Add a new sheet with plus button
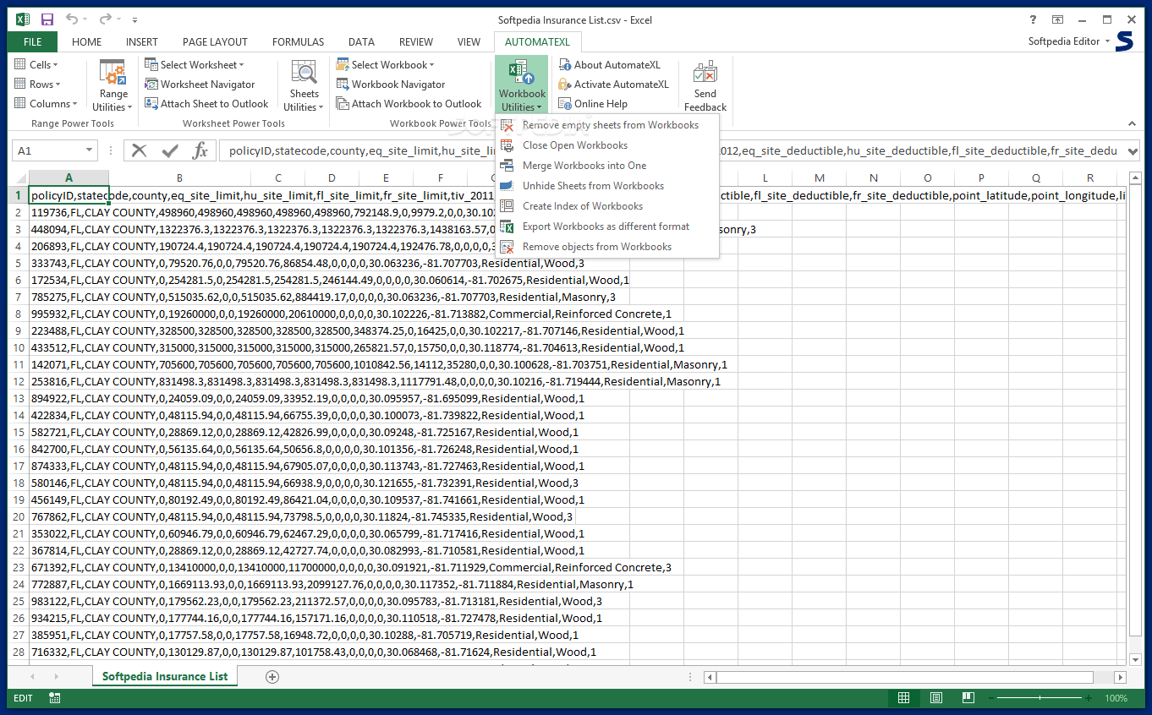This screenshot has width=1152, height=715. tap(272, 677)
